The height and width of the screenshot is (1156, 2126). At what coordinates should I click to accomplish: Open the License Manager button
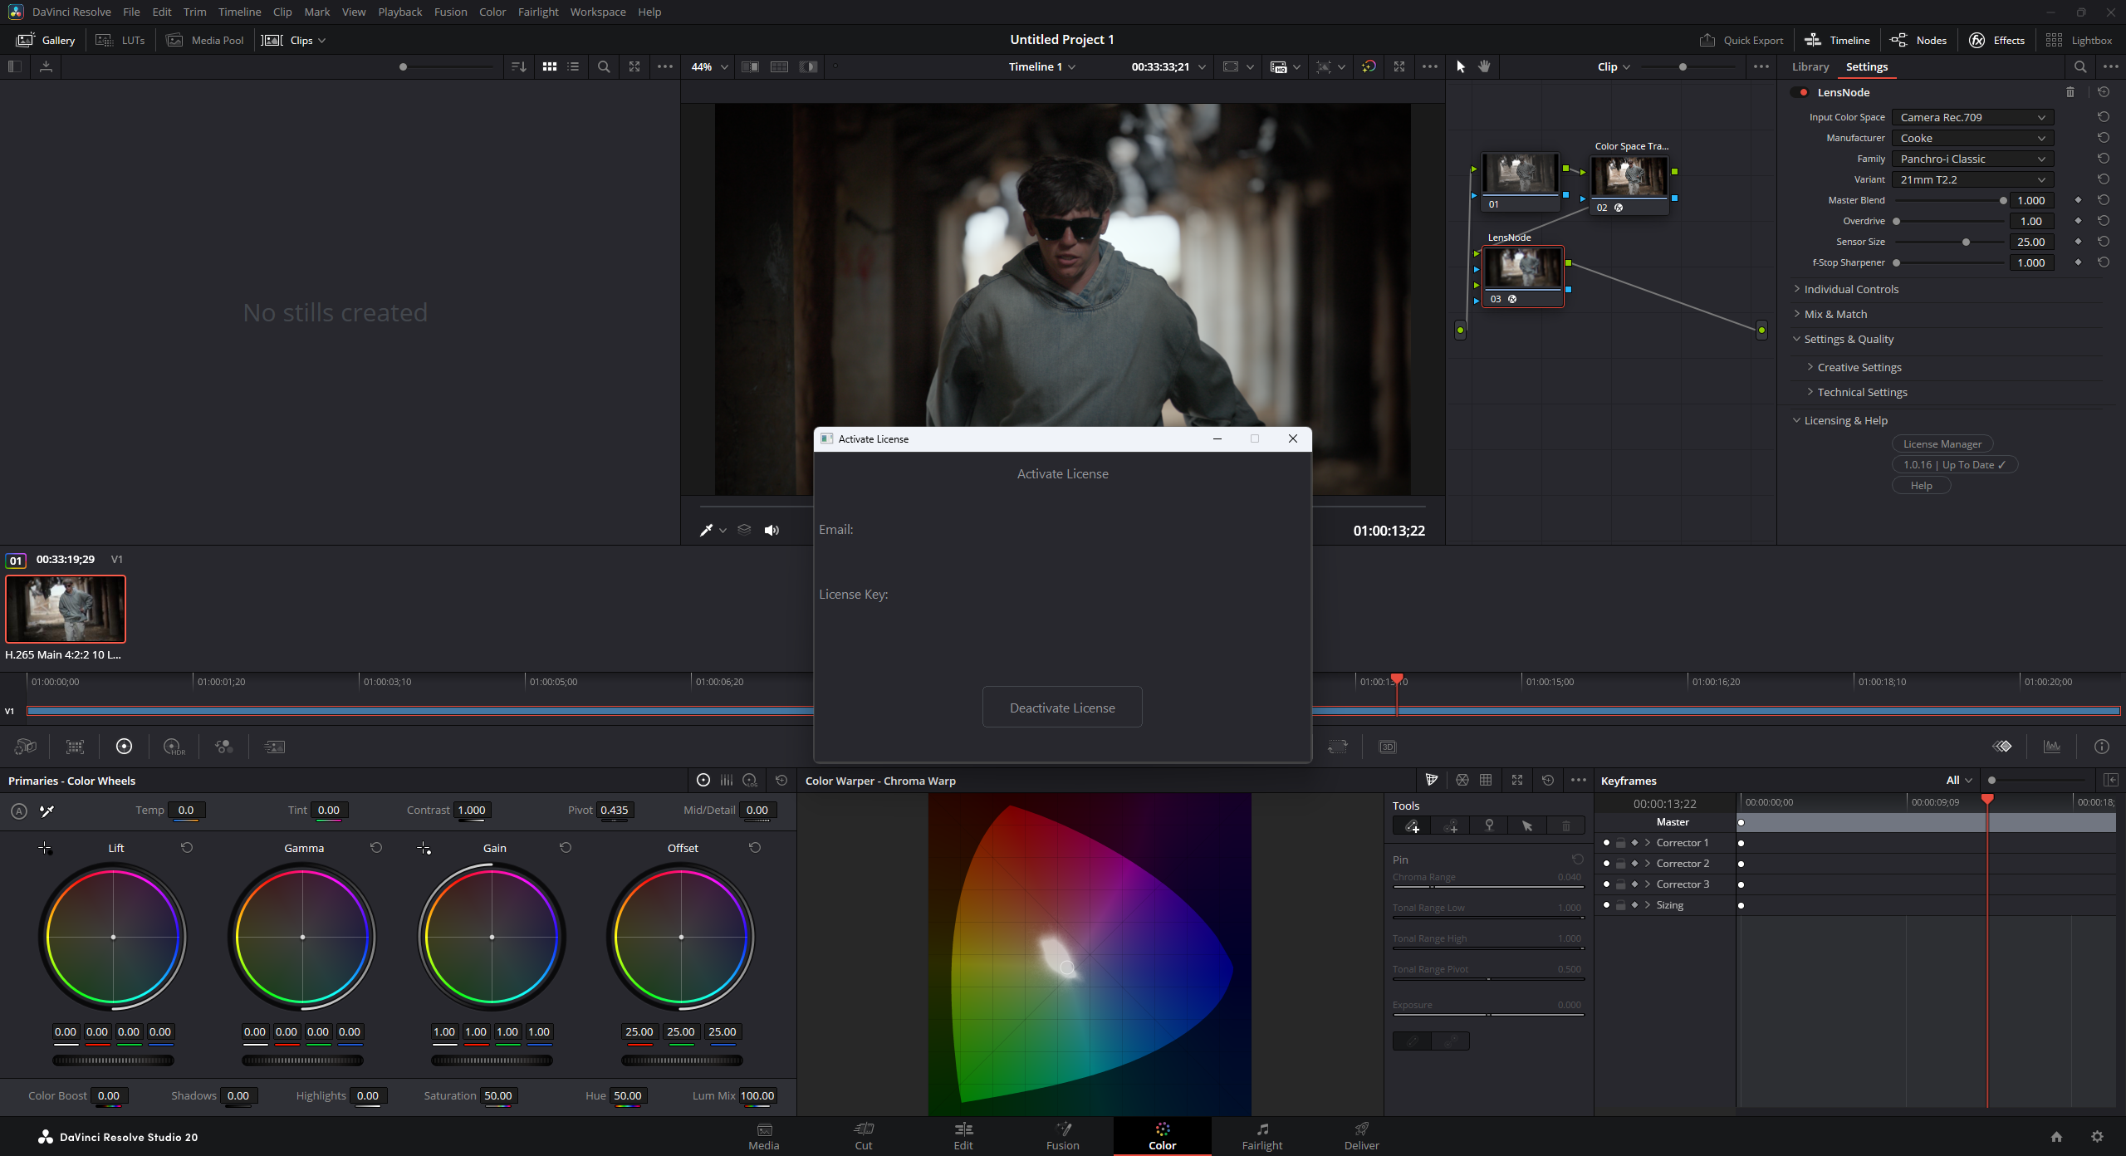(x=1942, y=444)
